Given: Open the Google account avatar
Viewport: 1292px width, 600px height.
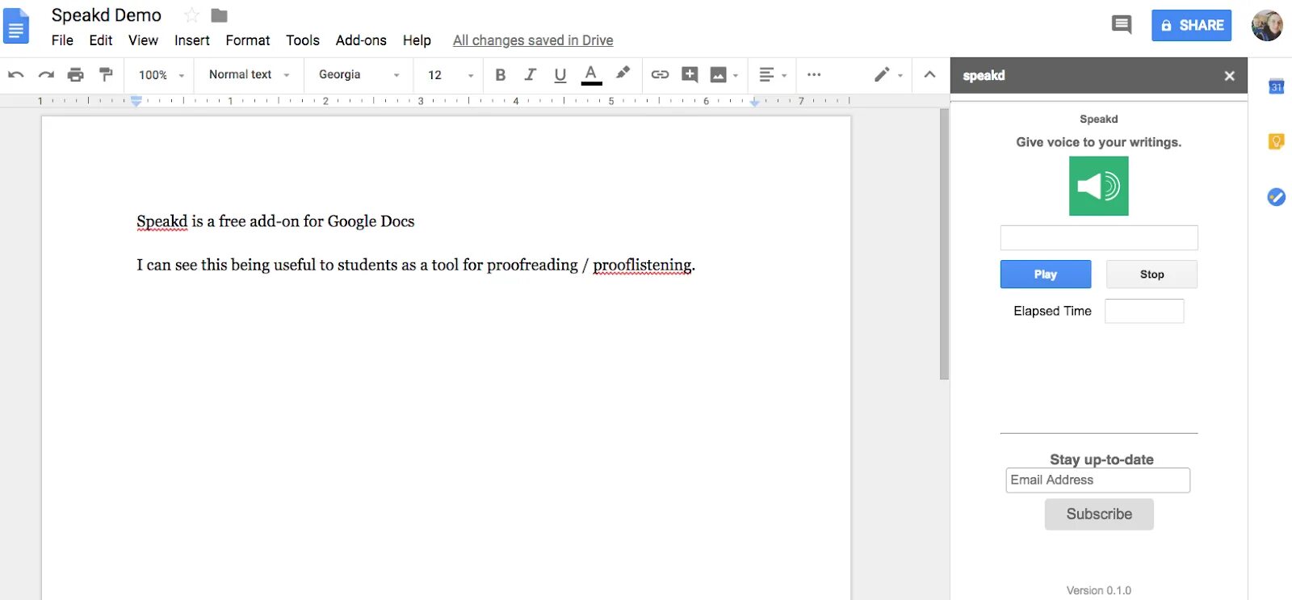Looking at the screenshot, I should point(1267,25).
